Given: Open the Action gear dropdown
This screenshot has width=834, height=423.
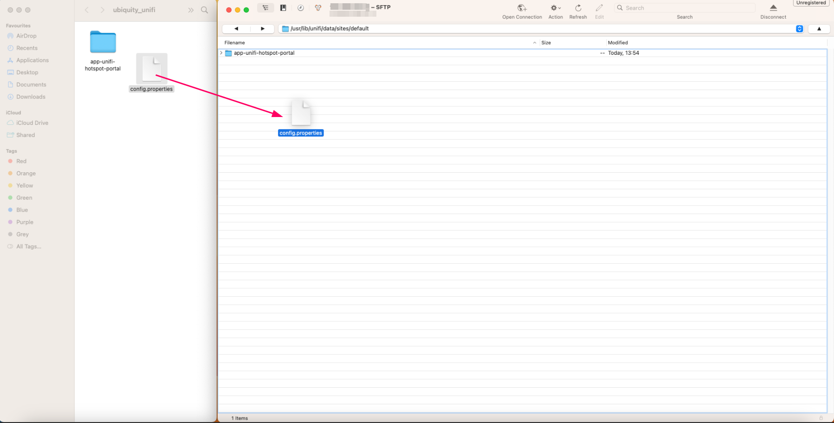Looking at the screenshot, I should coord(555,8).
